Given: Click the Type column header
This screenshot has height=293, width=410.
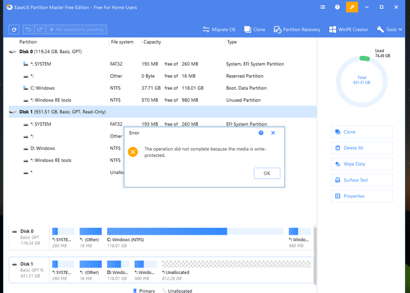Looking at the screenshot, I should point(232,42).
